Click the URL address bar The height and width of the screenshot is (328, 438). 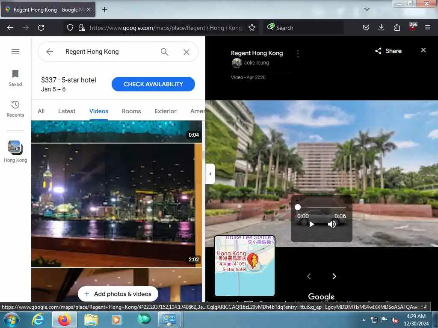pos(166,28)
